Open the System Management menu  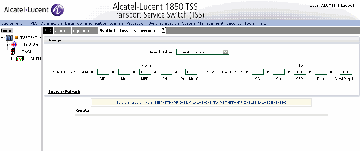coord(203,23)
